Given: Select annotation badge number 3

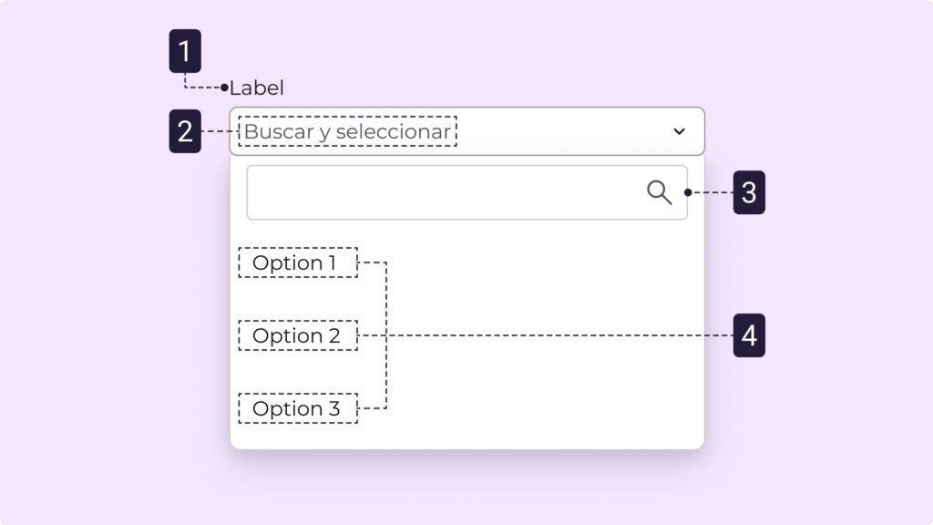Looking at the screenshot, I should 748,192.
